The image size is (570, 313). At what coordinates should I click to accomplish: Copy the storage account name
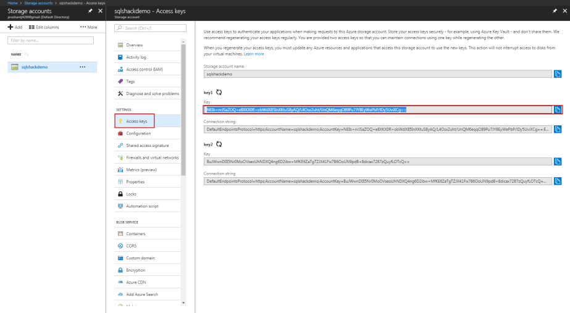pyautogui.click(x=558, y=74)
